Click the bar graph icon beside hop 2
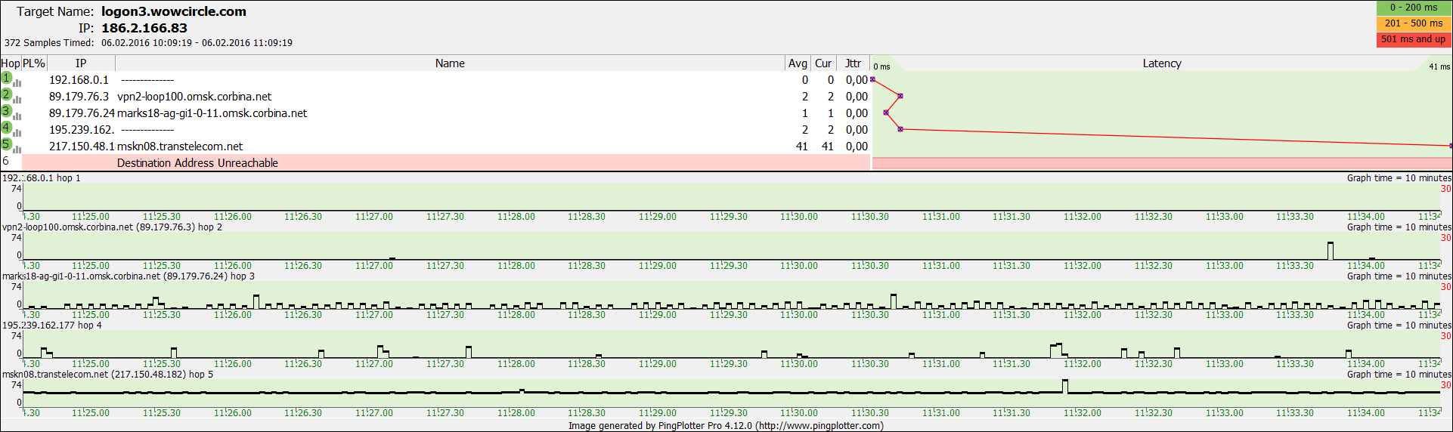Image resolution: width=1453 pixels, height=432 pixels. coord(17,98)
